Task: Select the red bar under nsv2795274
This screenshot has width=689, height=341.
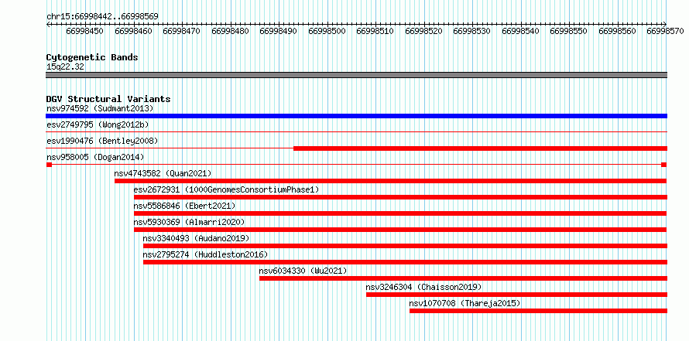Action: (405, 262)
